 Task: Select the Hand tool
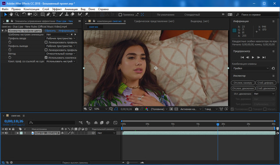[11, 14]
